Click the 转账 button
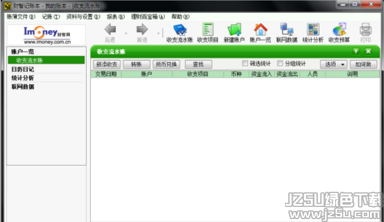Image resolution: width=384 pixels, height=222 pixels. [x=136, y=65]
